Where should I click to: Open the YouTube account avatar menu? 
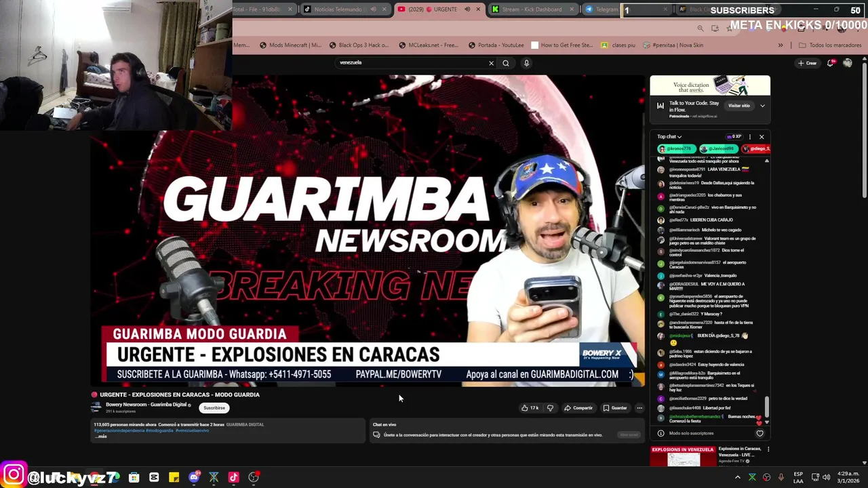pos(847,63)
